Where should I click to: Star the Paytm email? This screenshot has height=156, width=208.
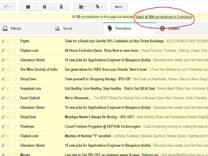point(9,41)
